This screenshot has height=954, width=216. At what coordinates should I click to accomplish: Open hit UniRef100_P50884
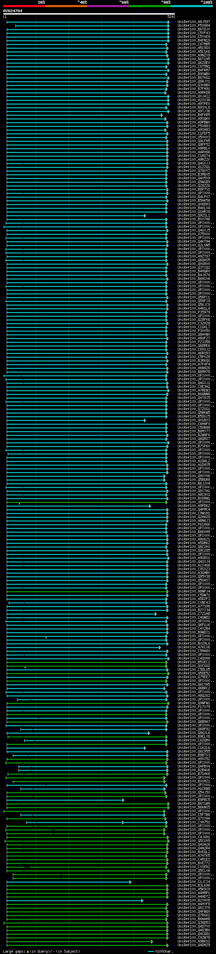(193, 26)
